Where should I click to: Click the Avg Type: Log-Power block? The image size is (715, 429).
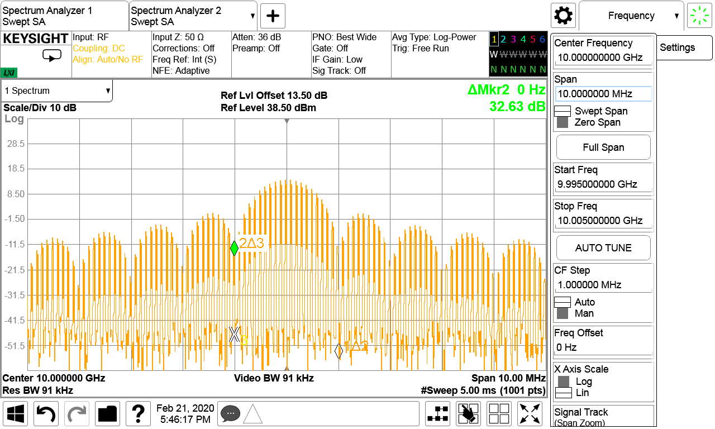tap(439, 54)
